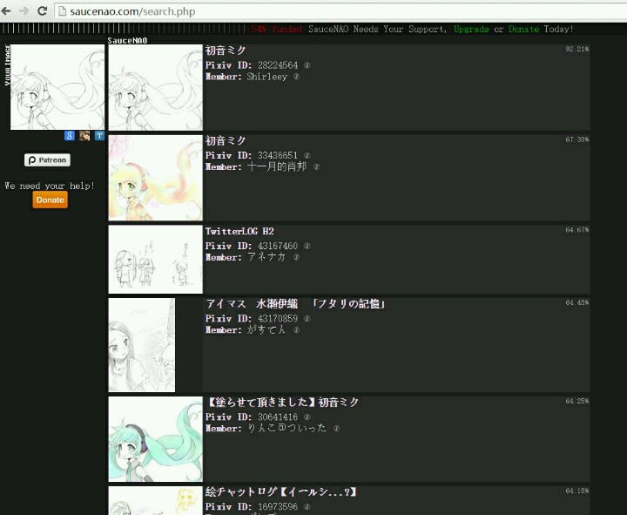627x515 pixels.
Task: Click the uploaded Your Image thumbnail
Action: (57, 88)
